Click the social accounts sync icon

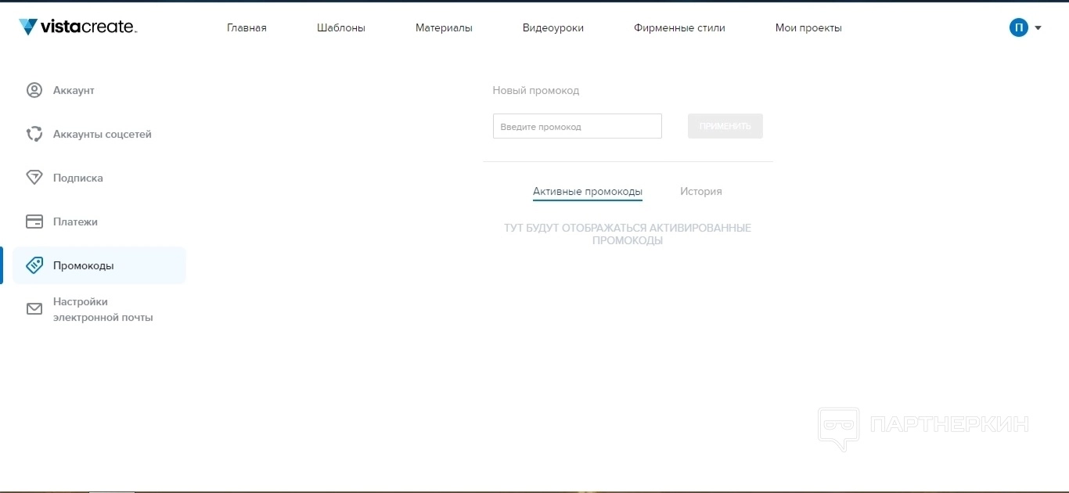pos(34,134)
